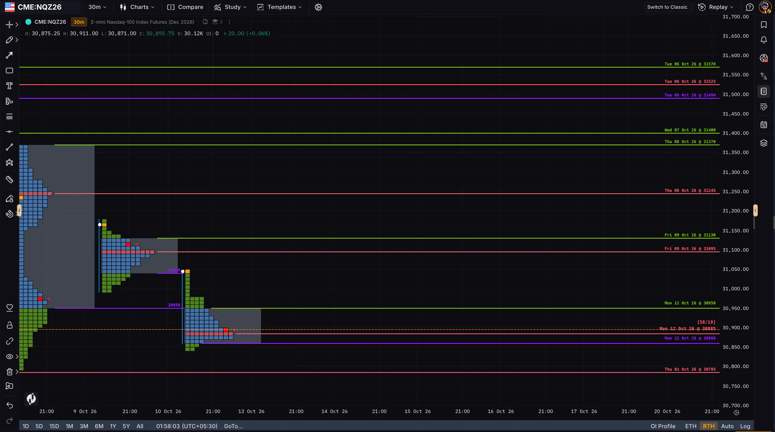Open the Replay dropdown
Image resolution: width=775 pixels, height=432 pixels.
click(x=716, y=7)
